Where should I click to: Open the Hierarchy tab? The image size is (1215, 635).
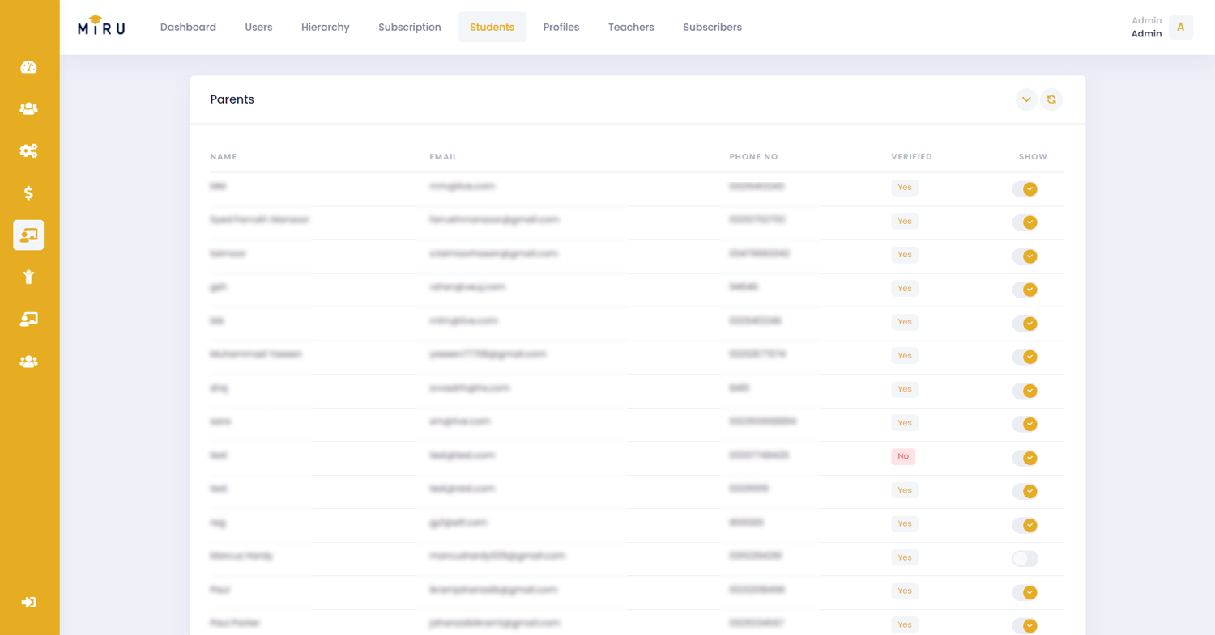click(x=325, y=27)
